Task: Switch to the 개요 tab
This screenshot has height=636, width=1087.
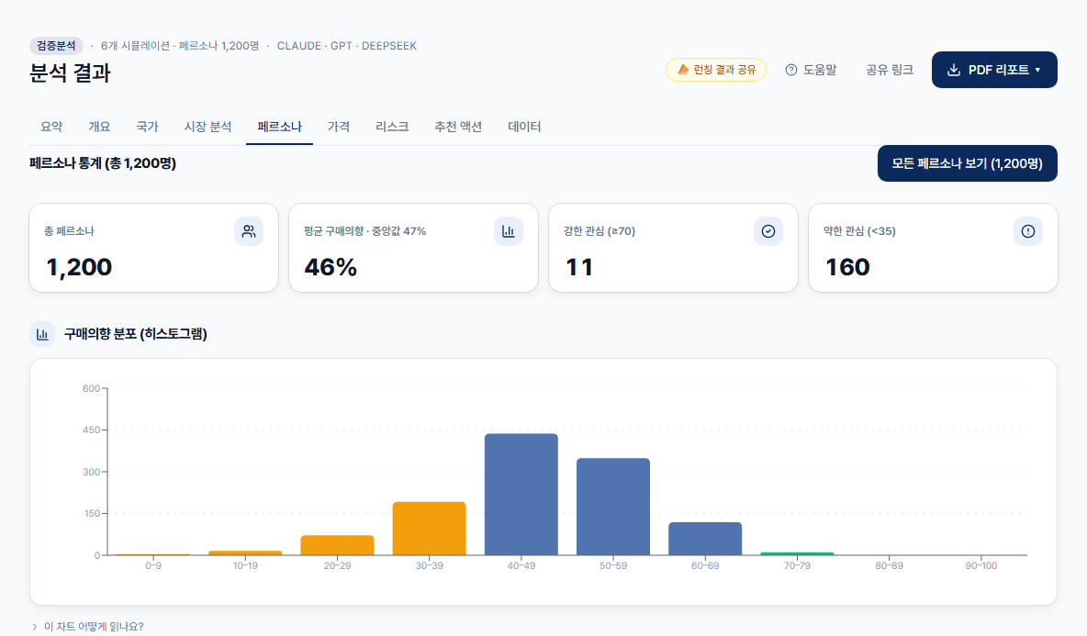Action: point(99,127)
